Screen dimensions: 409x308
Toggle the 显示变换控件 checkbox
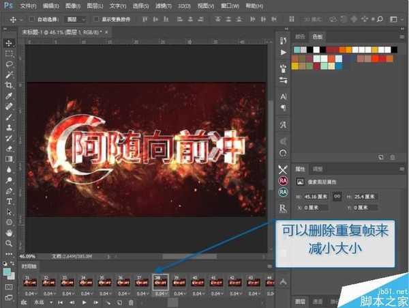coord(95,19)
